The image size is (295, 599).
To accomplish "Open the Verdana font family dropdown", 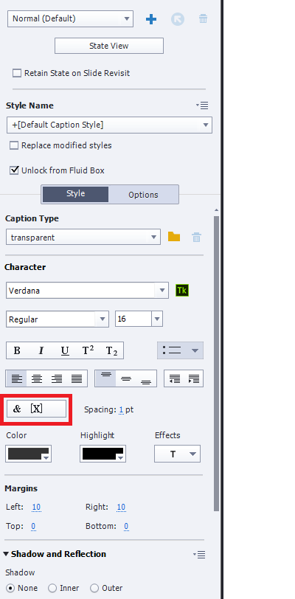I will 87,291.
